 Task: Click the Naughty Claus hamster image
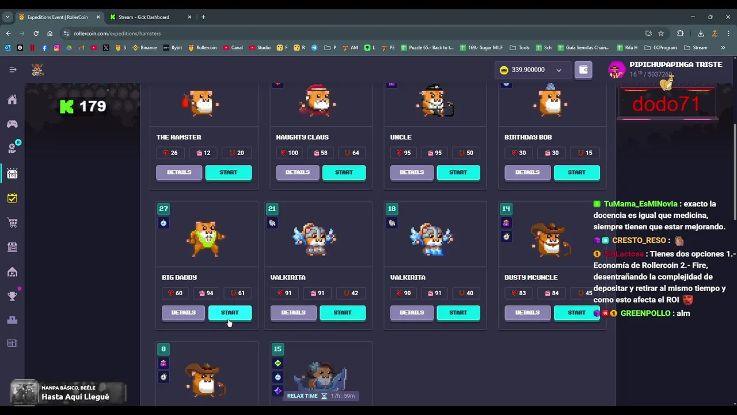tap(317, 100)
